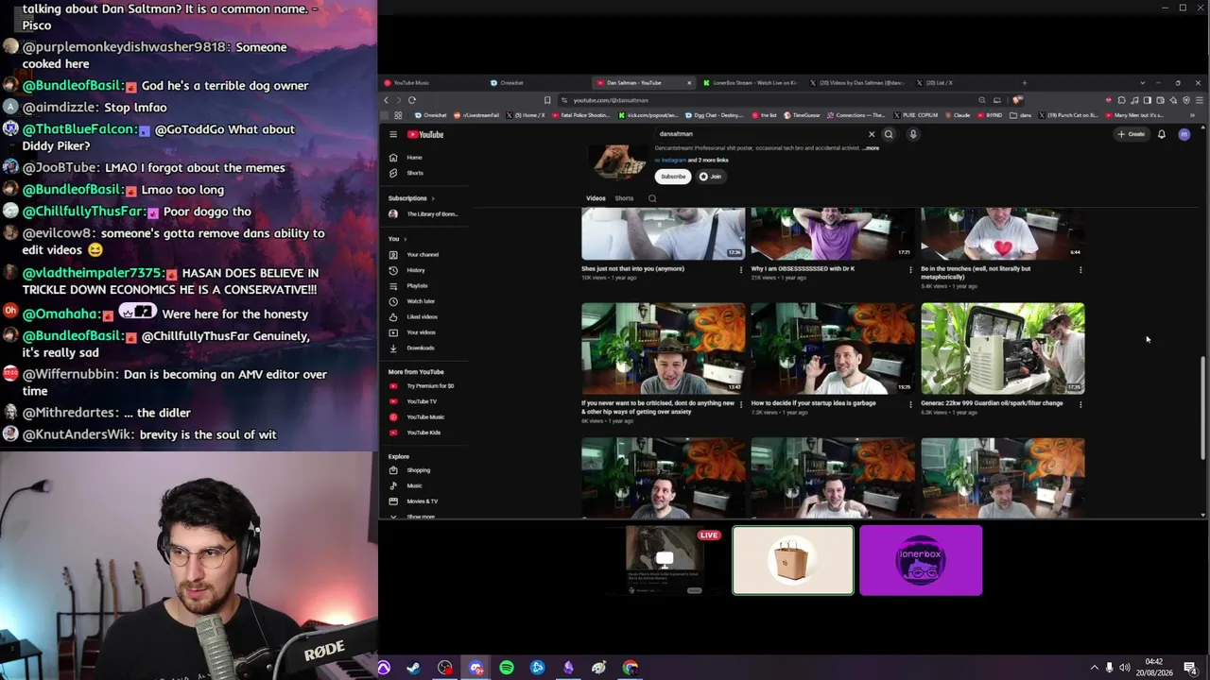
Task: Open 'If you never want to be criticised' thumbnail
Action: pyautogui.click(x=663, y=348)
